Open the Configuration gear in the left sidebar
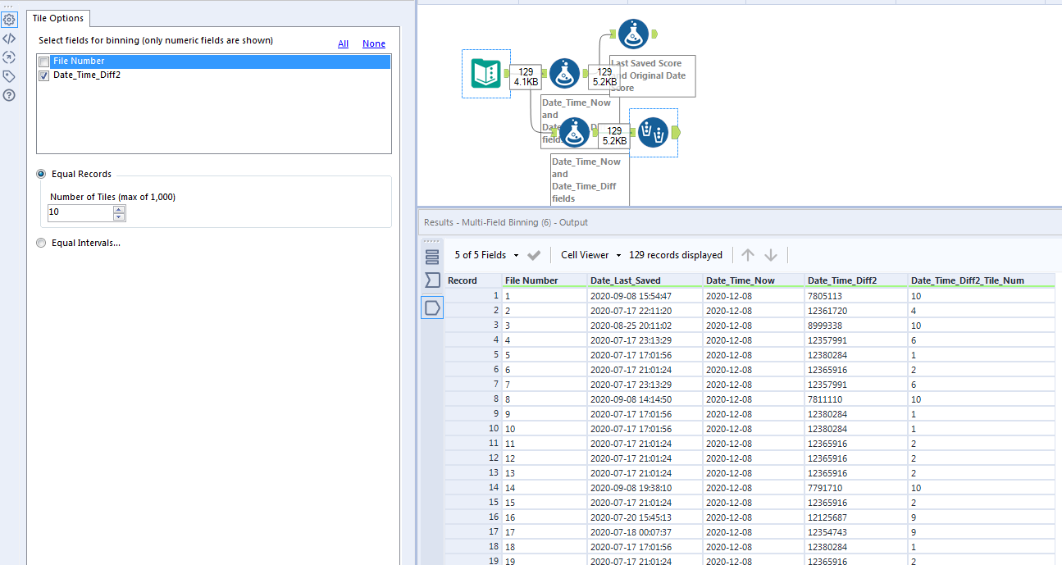The image size is (1062, 565). [x=9, y=19]
